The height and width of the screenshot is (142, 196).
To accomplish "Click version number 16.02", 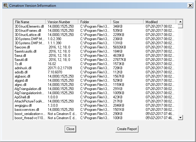I will pos(52,64).
